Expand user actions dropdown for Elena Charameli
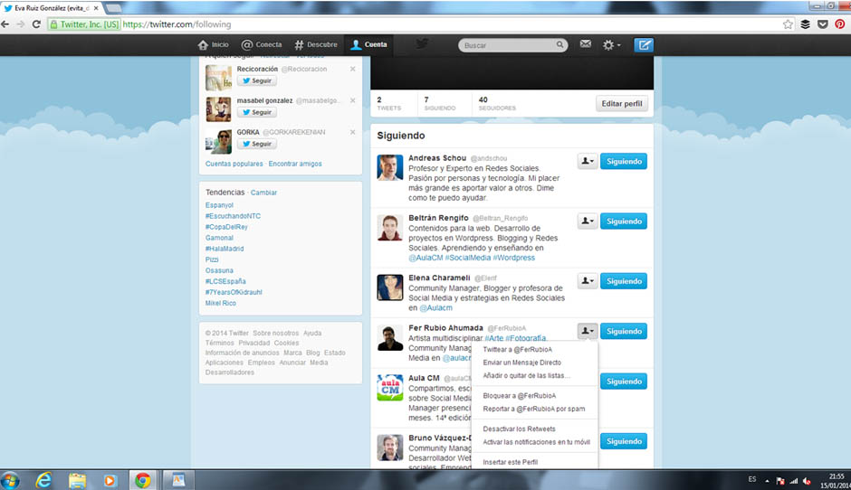This screenshot has height=490, width=851. 588,281
